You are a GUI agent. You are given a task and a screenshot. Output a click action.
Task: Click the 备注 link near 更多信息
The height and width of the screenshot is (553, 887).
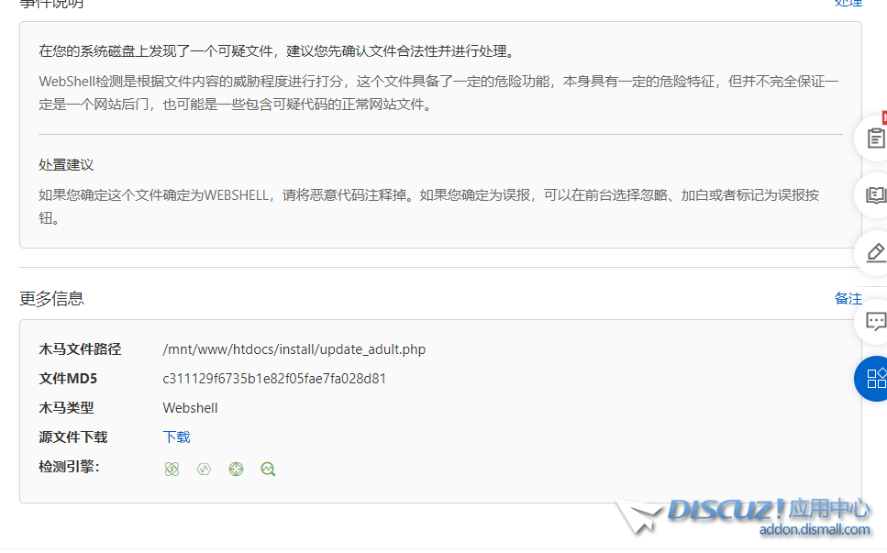click(848, 298)
